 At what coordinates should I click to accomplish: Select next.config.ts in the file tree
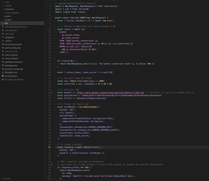click(11, 58)
